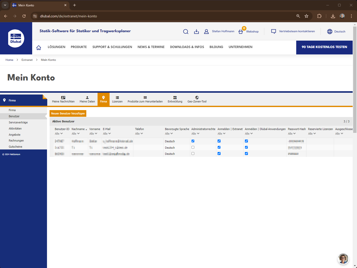Open the Vorname Alle filter dropdown
357x268 pixels.
pyautogui.click(x=93, y=134)
